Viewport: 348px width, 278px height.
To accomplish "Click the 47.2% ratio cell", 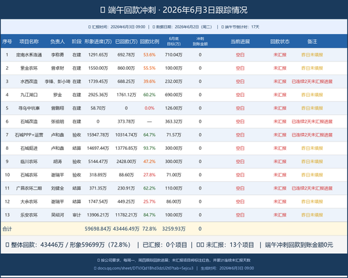I will pyautogui.click(x=150, y=162).
